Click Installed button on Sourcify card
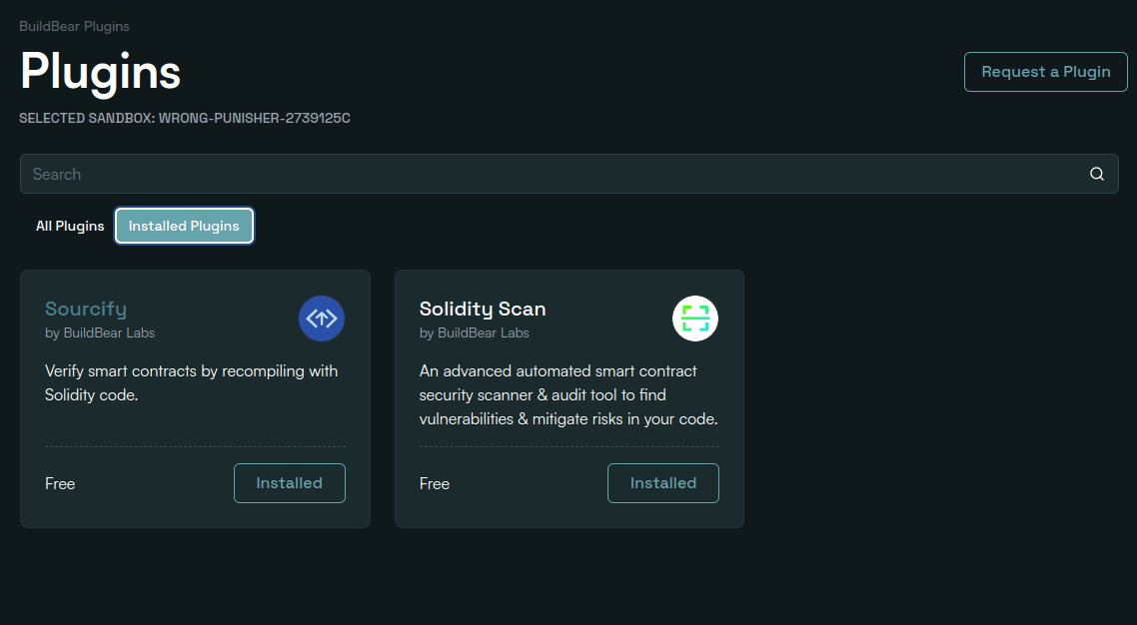Image resolution: width=1137 pixels, height=625 pixels. (x=290, y=483)
